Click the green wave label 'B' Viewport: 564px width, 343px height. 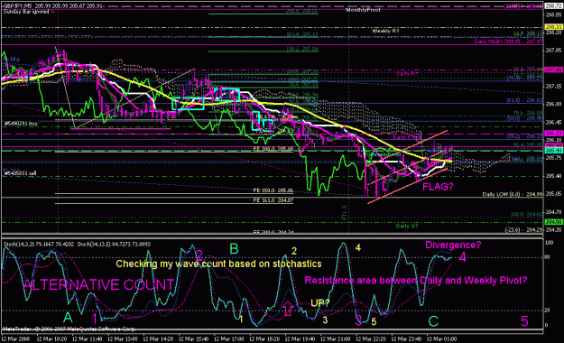234,249
